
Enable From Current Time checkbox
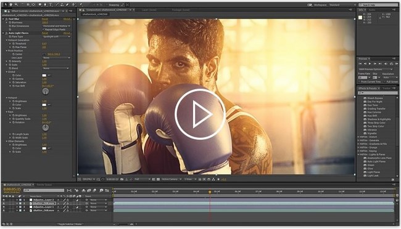(359, 82)
